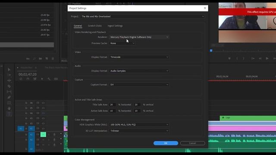Select the Pen tool
Screen dimensions: 276x155
[x=9, y=97]
